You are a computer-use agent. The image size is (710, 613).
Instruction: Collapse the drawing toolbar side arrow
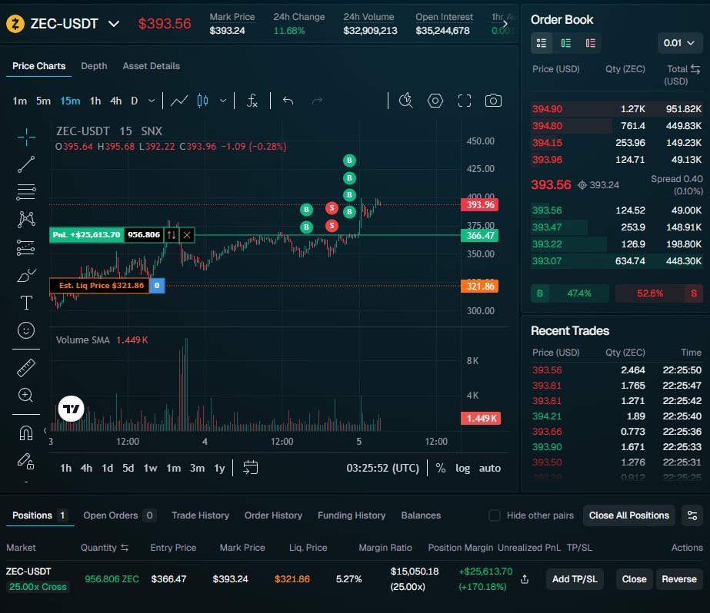[45, 430]
